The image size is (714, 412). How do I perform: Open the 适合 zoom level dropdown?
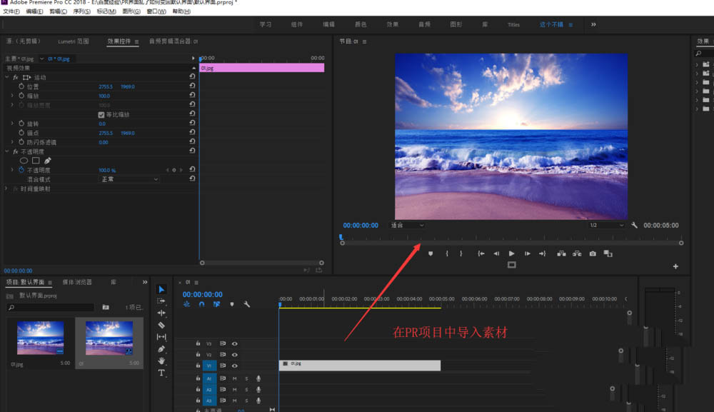tap(407, 225)
